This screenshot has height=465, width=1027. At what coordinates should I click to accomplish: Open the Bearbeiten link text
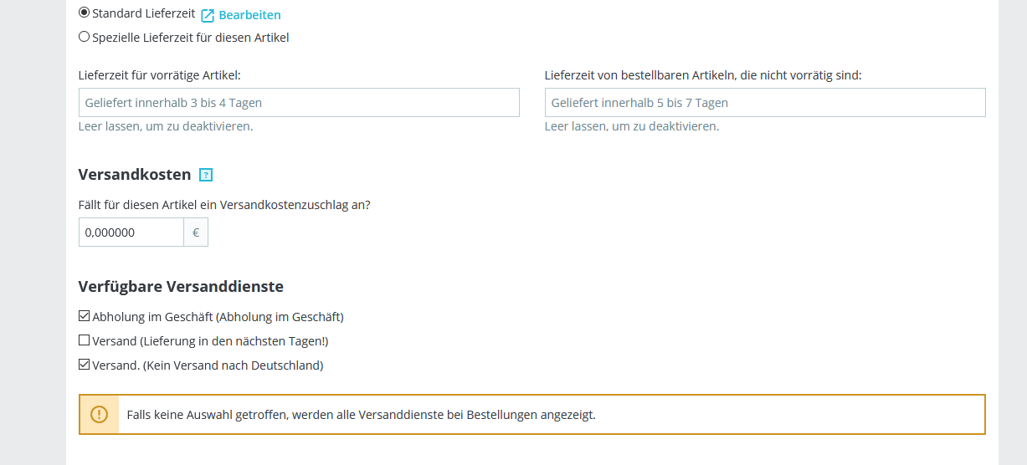[x=249, y=15]
